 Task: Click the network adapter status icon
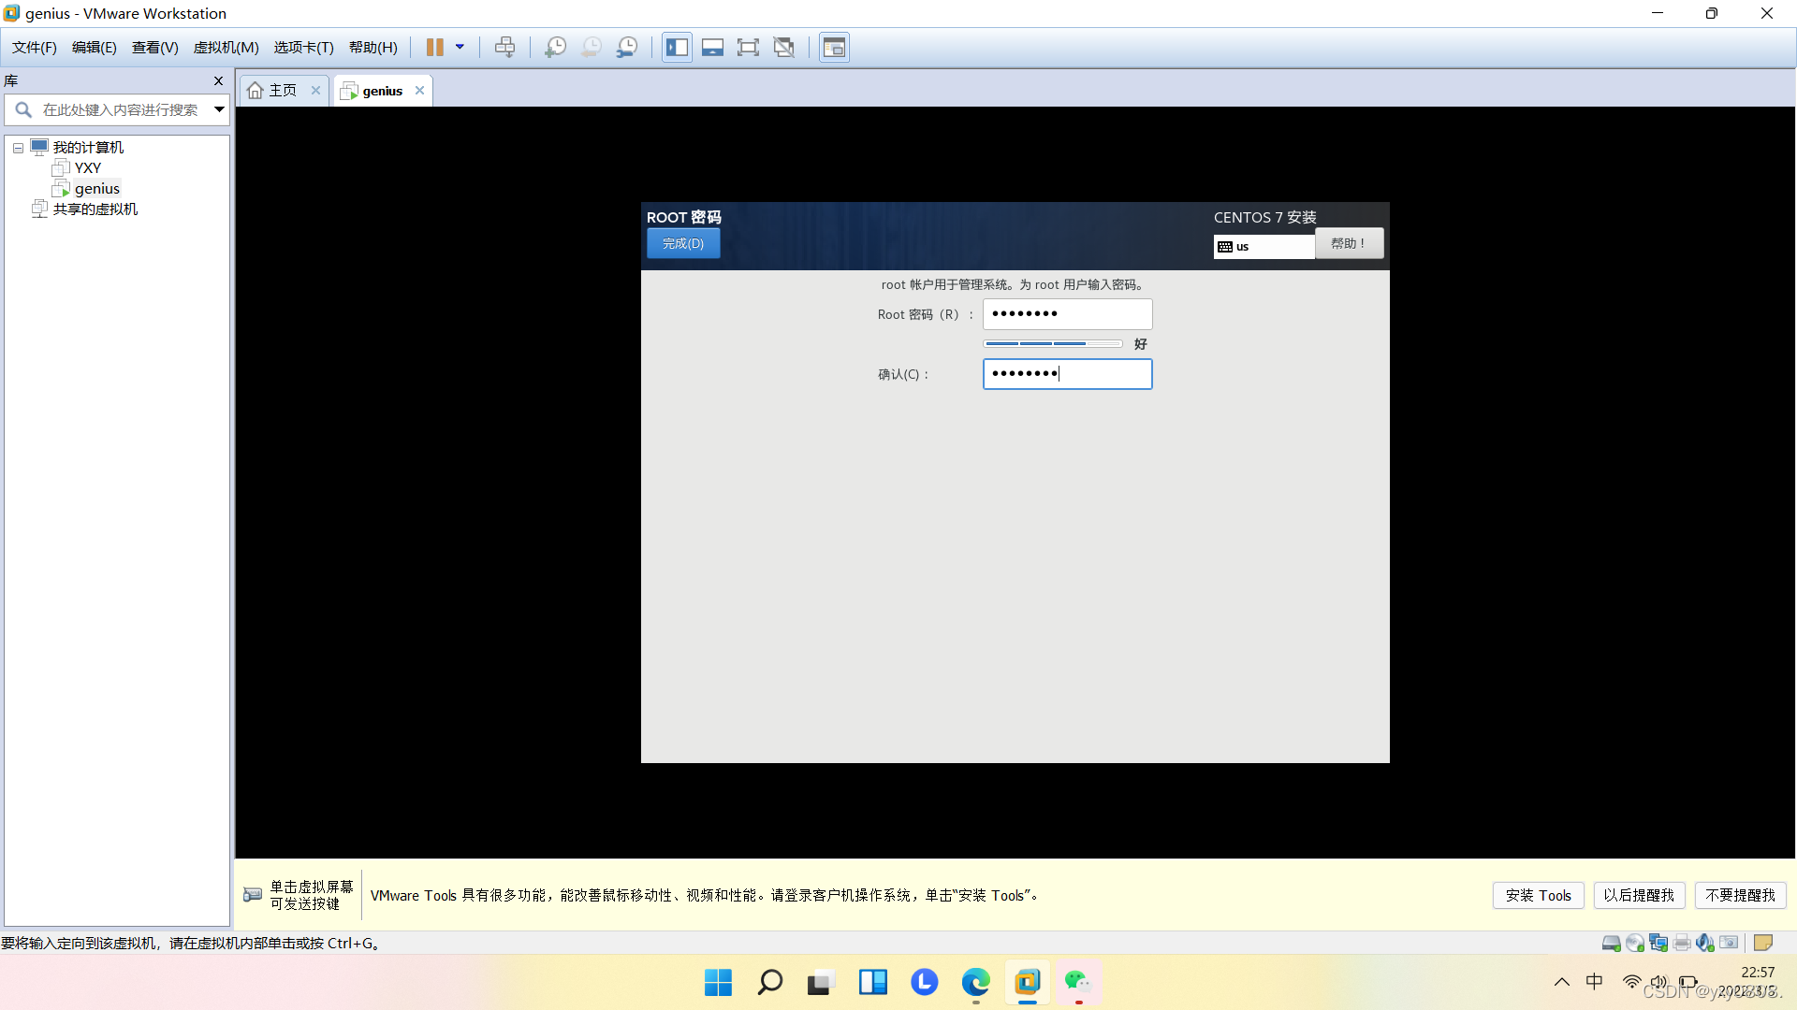(x=1658, y=944)
